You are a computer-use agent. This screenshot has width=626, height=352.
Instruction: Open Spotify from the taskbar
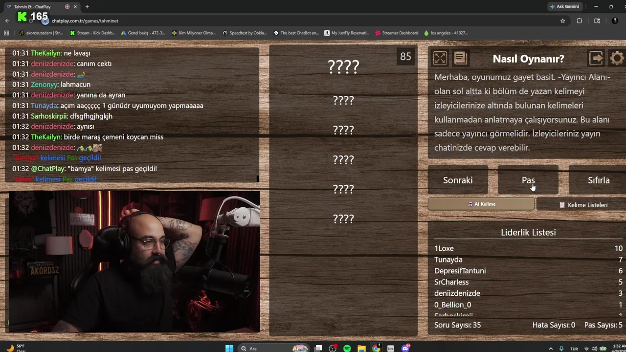click(x=347, y=348)
